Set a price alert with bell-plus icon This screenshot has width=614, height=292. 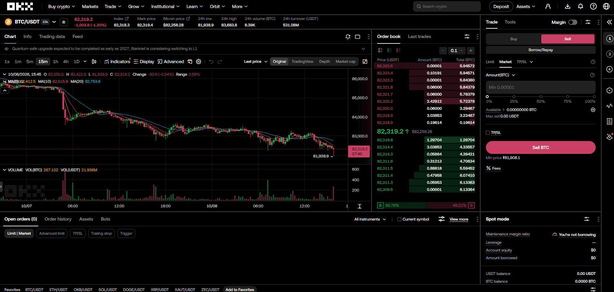click(x=348, y=37)
